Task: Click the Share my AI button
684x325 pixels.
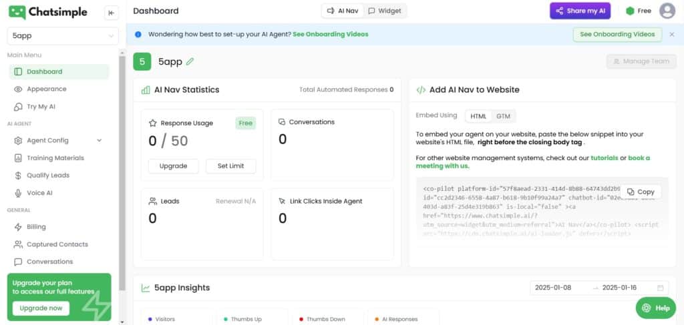Action: (580, 11)
